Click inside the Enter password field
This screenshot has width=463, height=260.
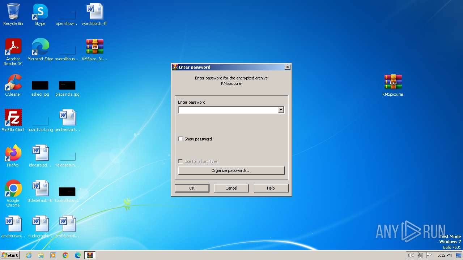click(x=228, y=110)
